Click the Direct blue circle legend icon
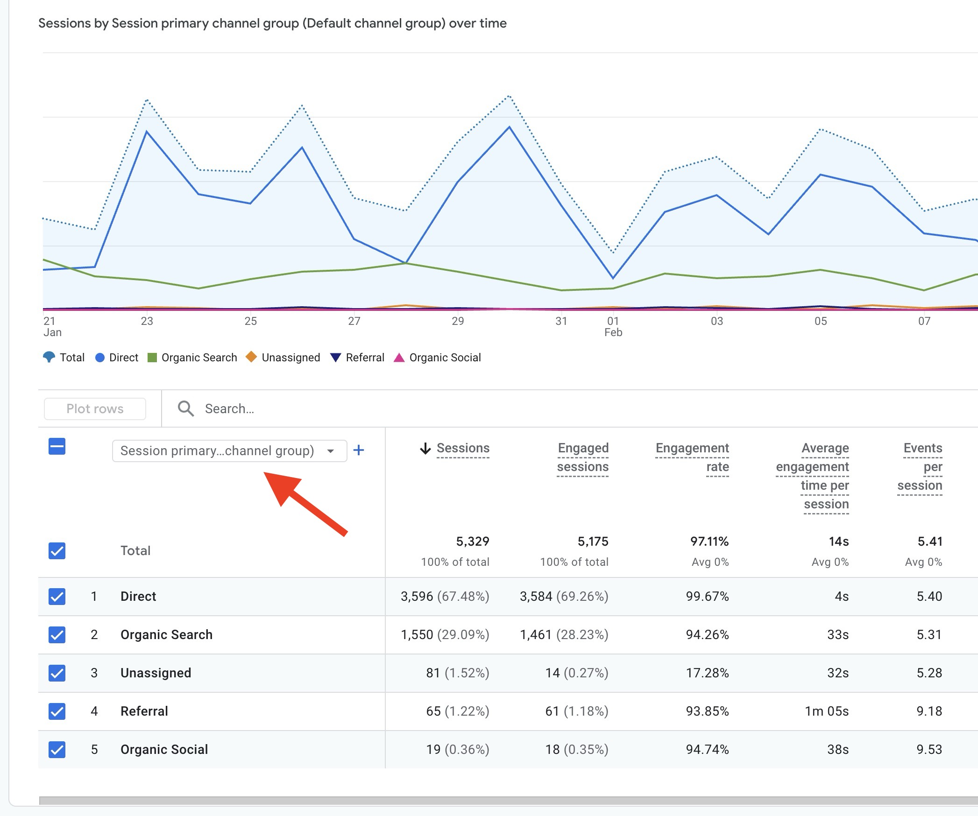This screenshot has width=978, height=816. [x=99, y=358]
